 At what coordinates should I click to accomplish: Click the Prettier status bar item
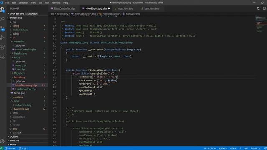click(x=256, y=148)
